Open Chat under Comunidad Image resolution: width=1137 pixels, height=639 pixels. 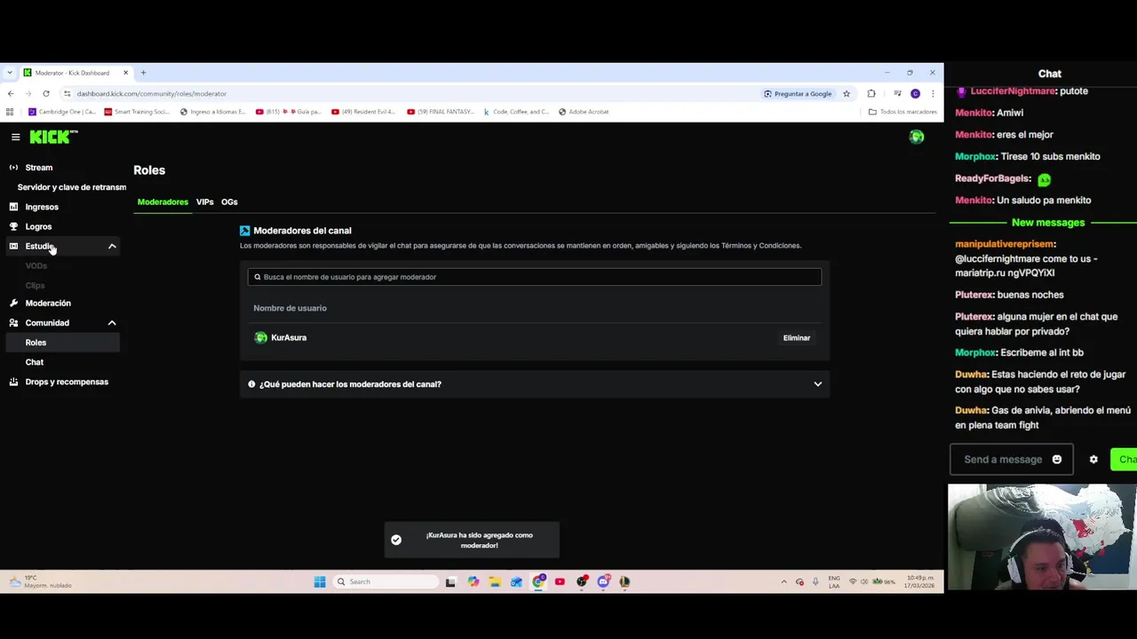(x=34, y=362)
